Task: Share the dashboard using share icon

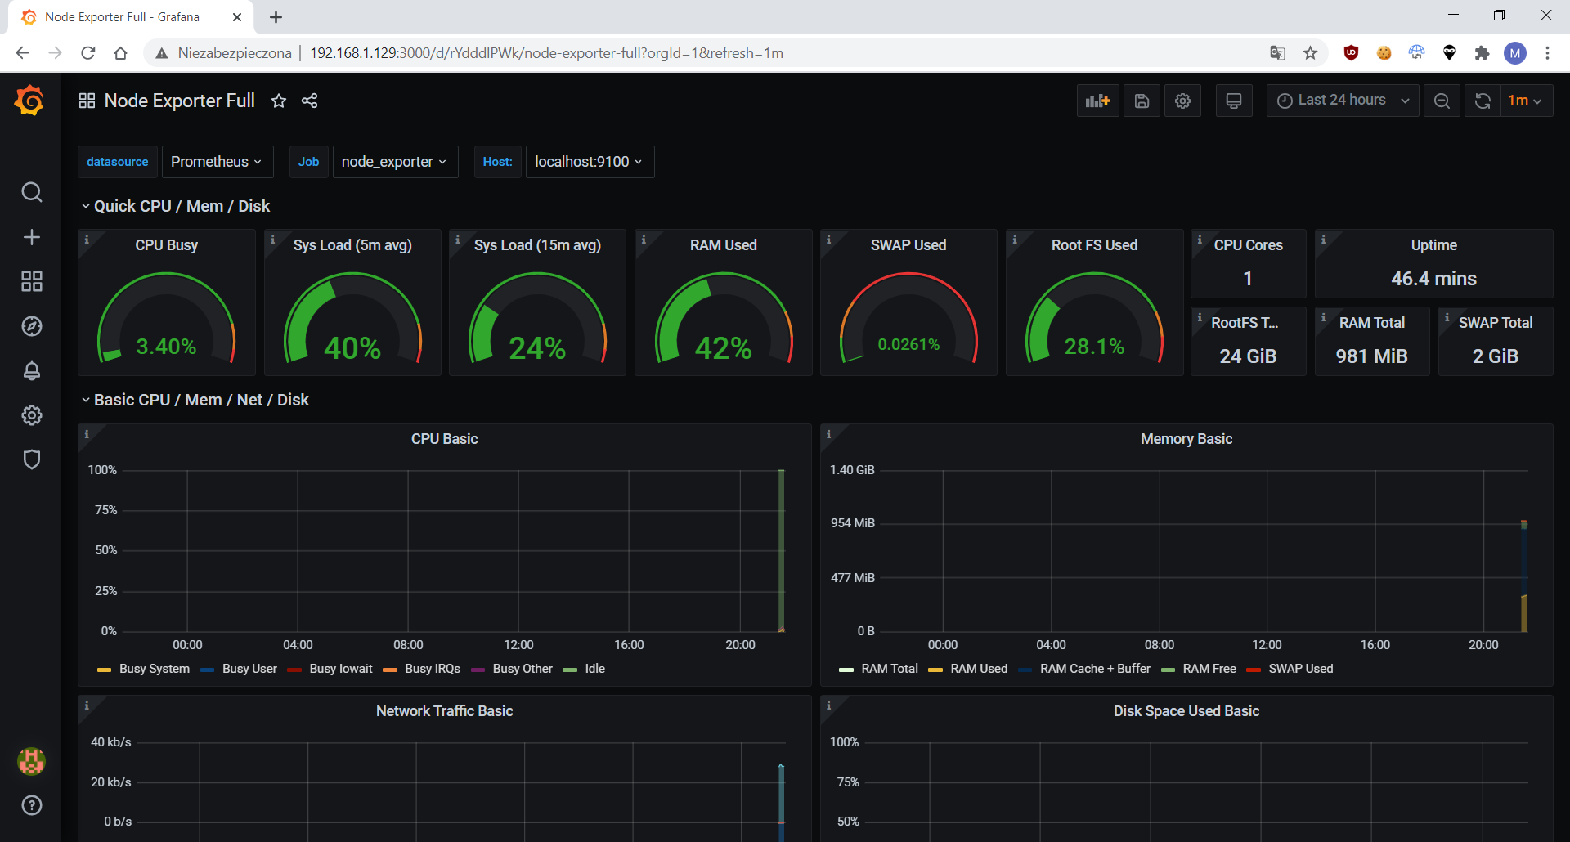Action: 309,101
